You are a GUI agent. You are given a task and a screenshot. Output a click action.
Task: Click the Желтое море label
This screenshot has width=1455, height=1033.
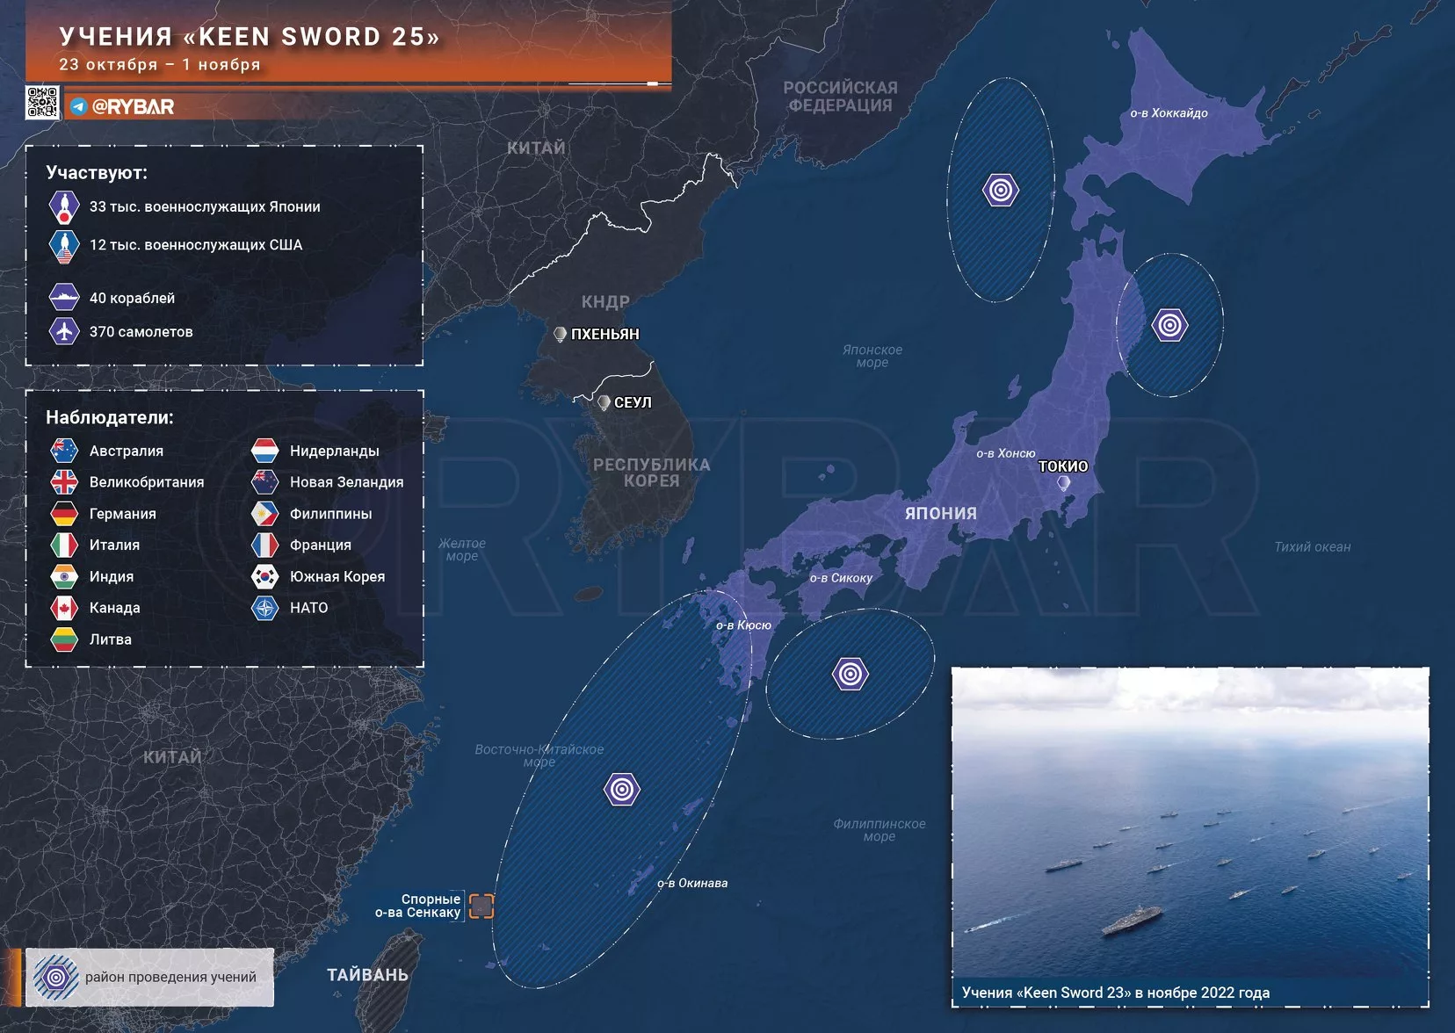click(462, 550)
